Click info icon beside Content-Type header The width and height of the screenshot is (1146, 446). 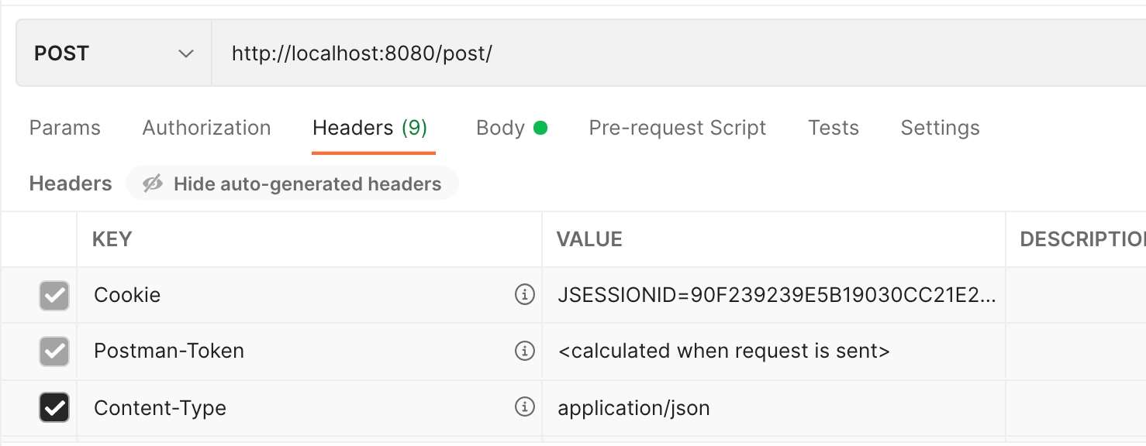525,407
